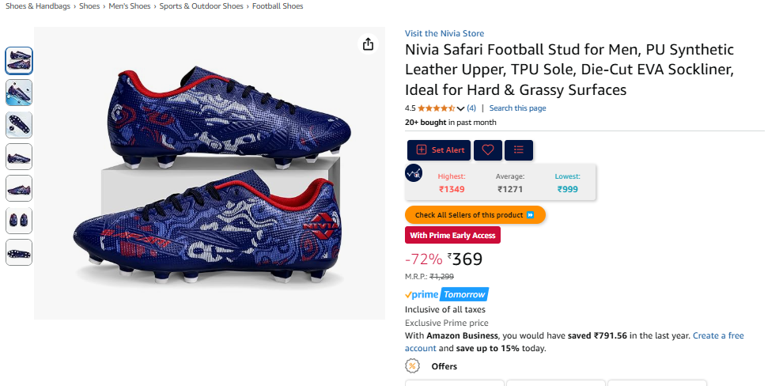Viewport: 783px width, 386px height.
Task: Open the list icon button beside heart
Action: [519, 150]
